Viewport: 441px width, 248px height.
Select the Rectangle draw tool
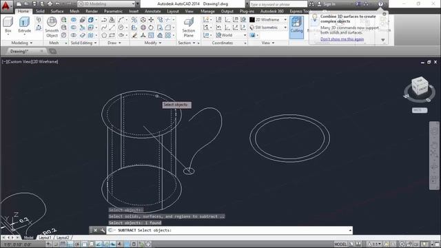point(112,35)
